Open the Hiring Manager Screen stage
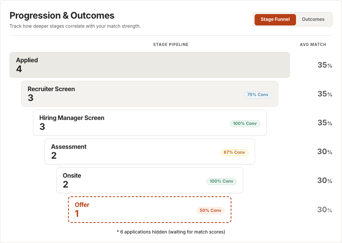The image size is (342, 243). click(149, 122)
